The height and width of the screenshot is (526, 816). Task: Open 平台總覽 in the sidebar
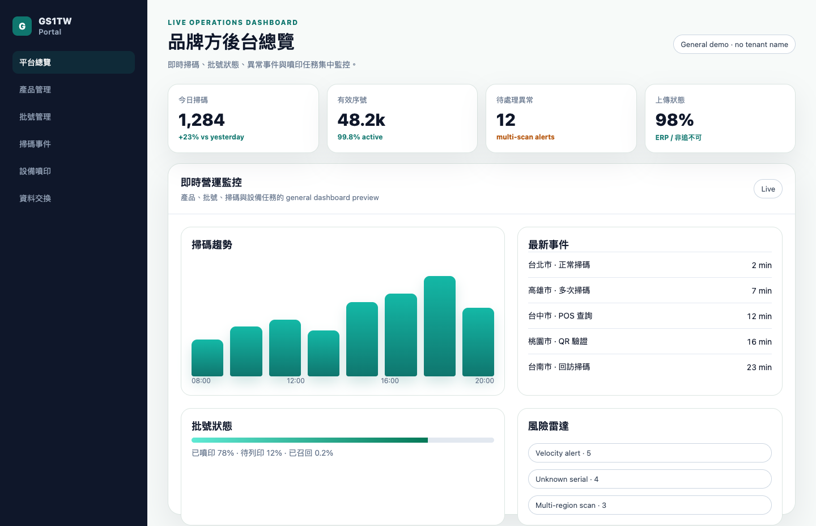[x=74, y=62]
